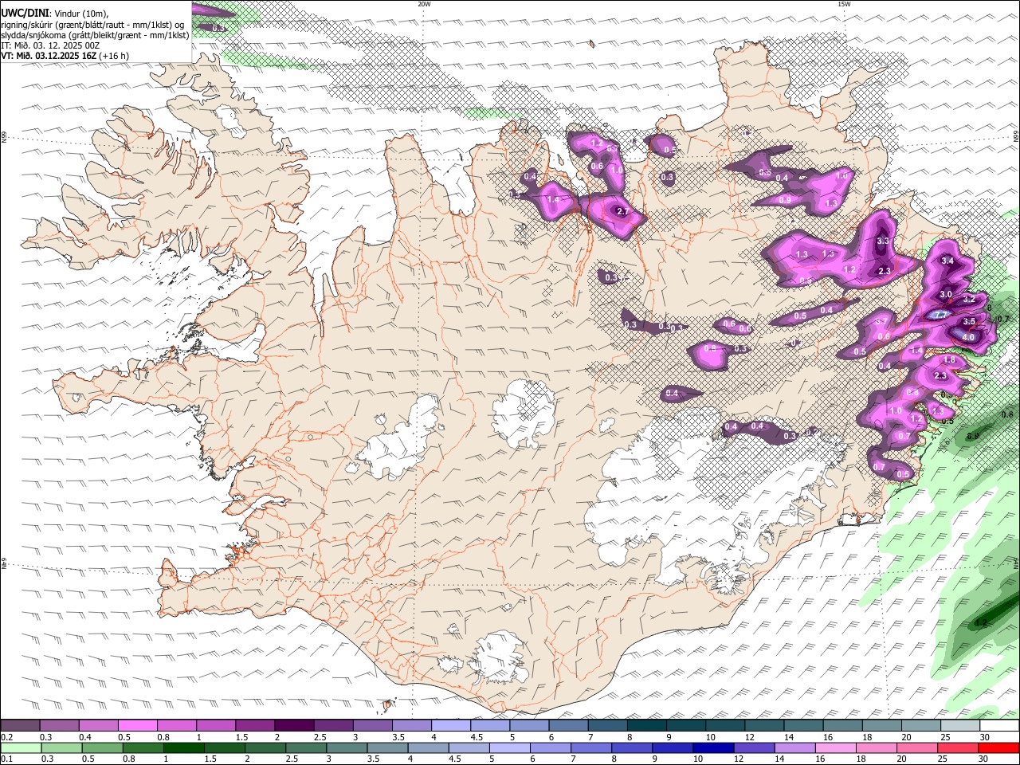
Task: Pick the 18 pink swatch, bottom legend row
Action: [x=877, y=748]
